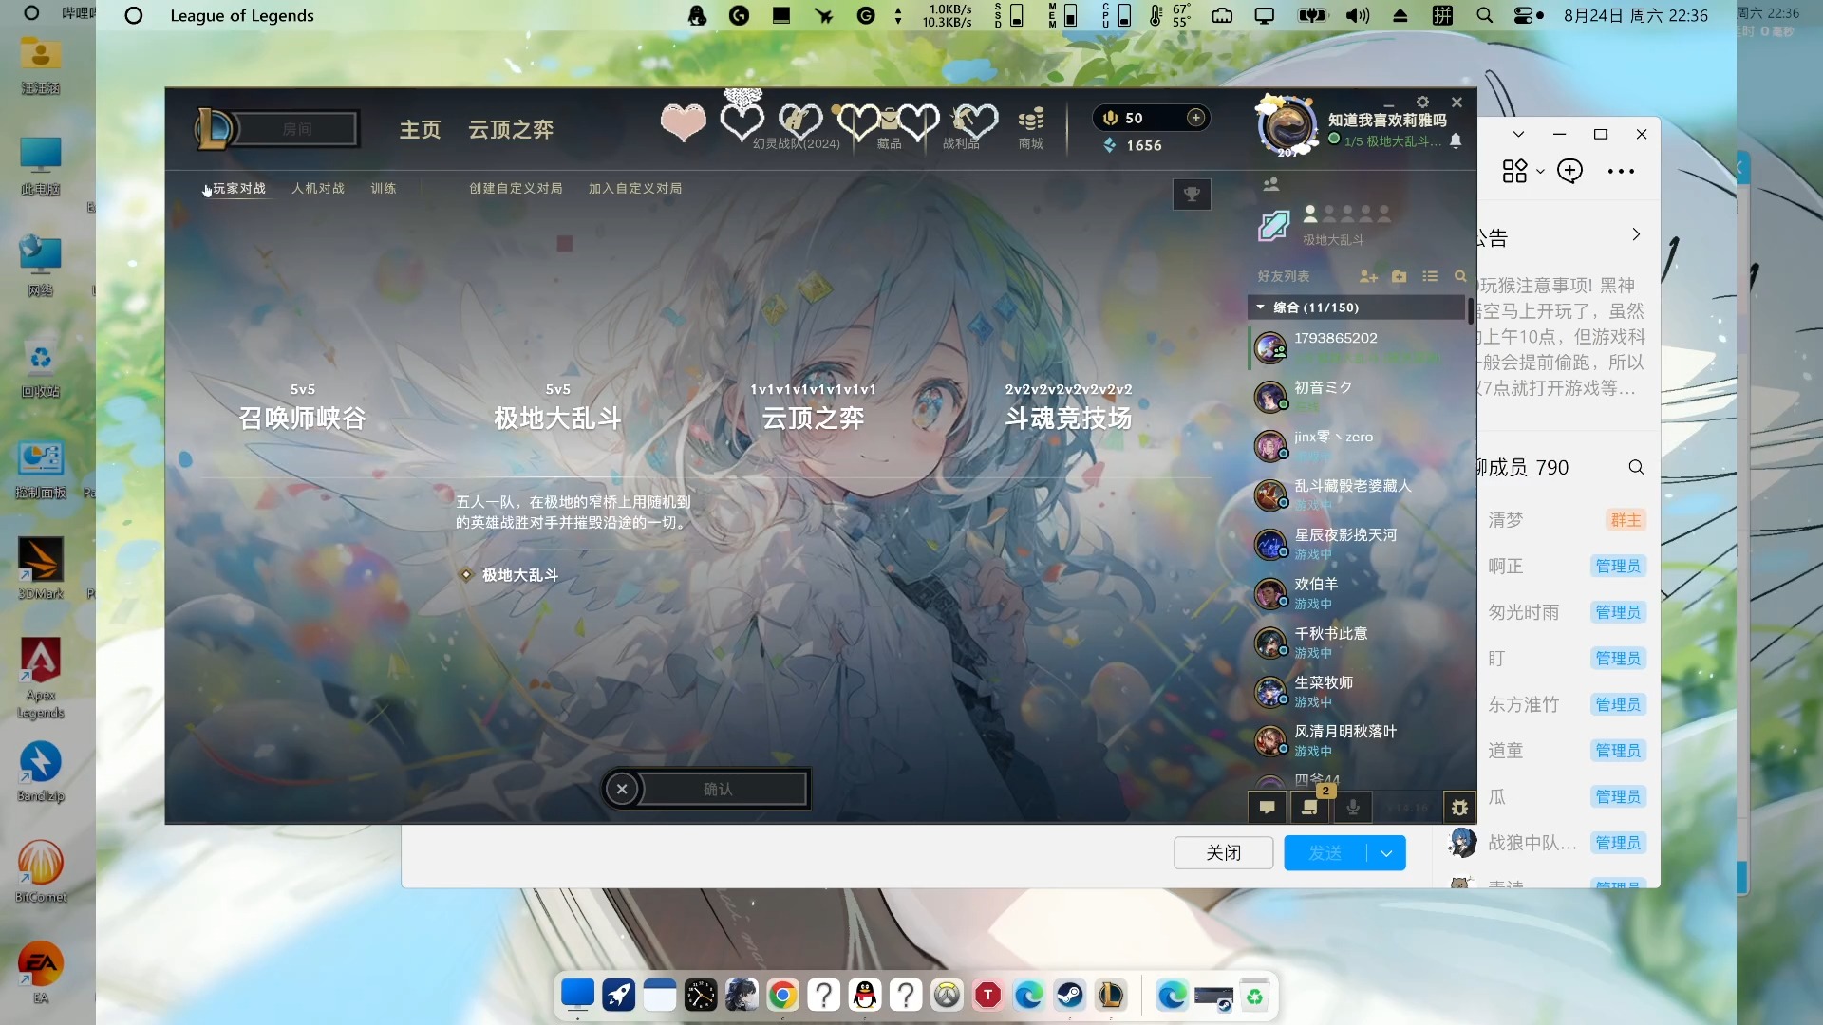Click the add friend icon
Image resolution: width=1823 pixels, height=1025 pixels.
coord(1368,276)
